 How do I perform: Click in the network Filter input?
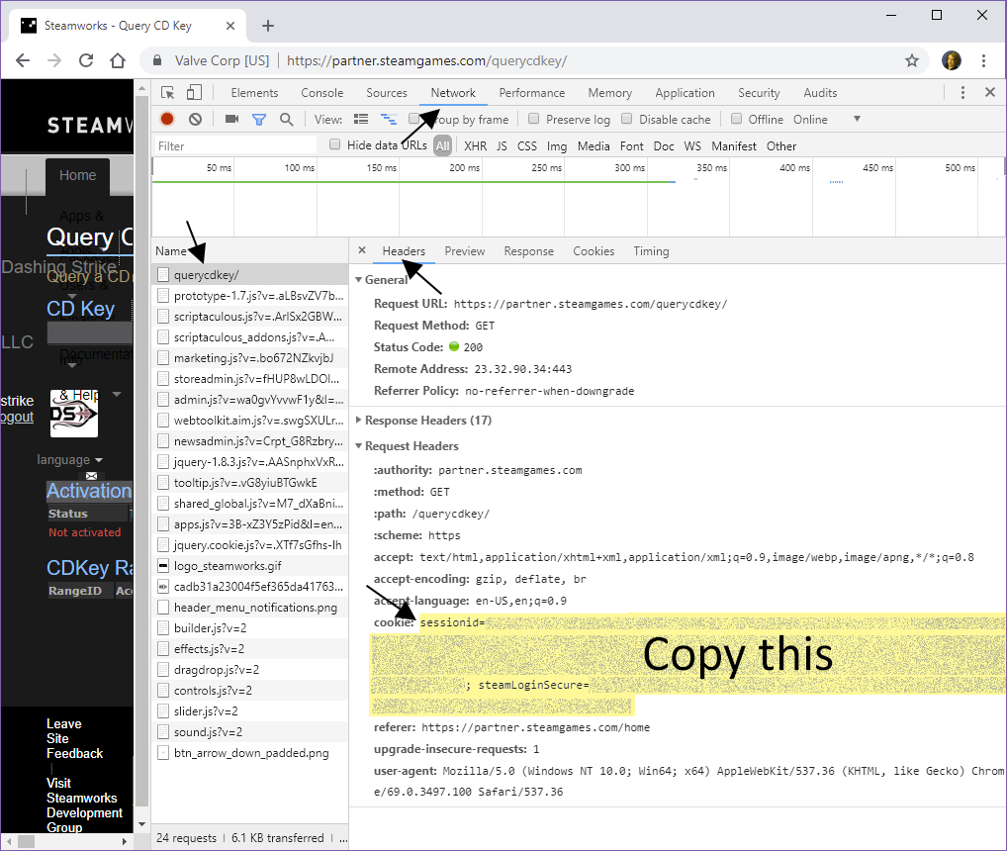coord(235,145)
